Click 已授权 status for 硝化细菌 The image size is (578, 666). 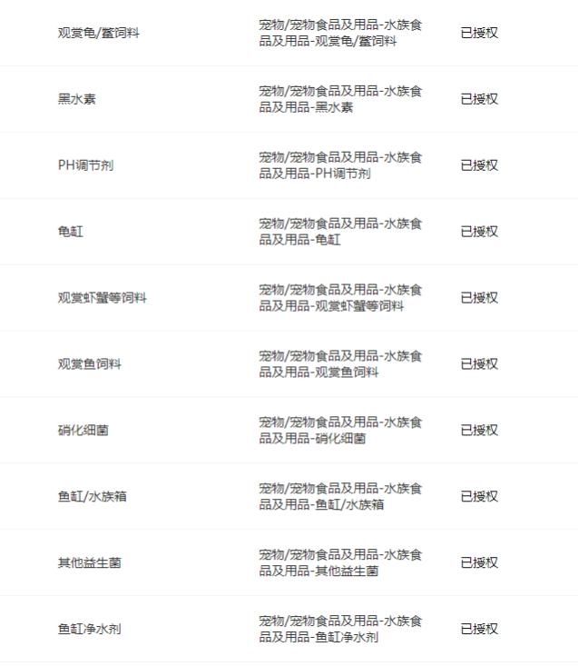pyautogui.click(x=479, y=431)
